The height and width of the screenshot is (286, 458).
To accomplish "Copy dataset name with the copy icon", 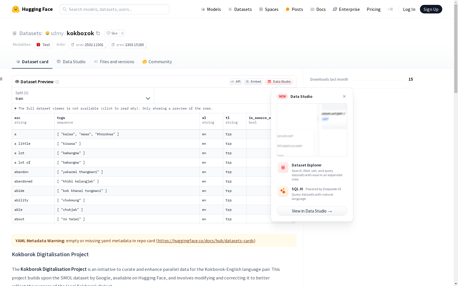I will [98, 33].
